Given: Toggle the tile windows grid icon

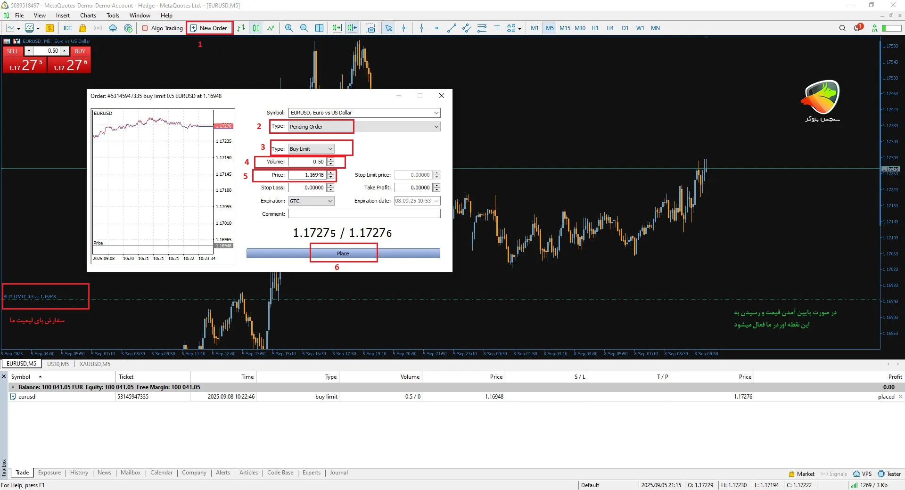Looking at the screenshot, I should [319, 28].
